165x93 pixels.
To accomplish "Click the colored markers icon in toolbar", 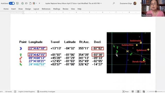I will point(34,3).
